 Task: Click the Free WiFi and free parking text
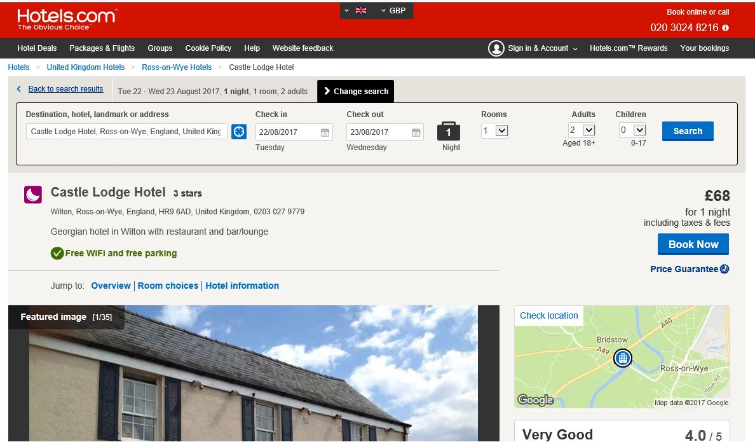(x=121, y=254)
